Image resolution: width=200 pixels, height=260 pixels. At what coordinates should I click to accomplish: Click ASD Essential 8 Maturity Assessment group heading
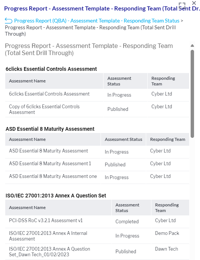pyautogui.click(x=50, y=129)
